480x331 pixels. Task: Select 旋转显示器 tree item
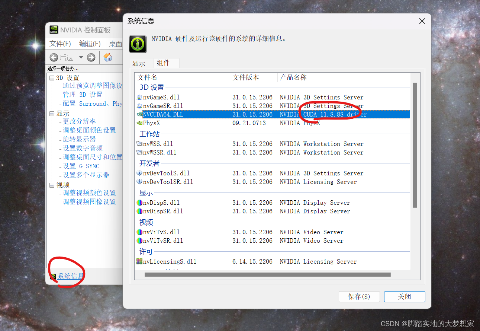(79, 139)
